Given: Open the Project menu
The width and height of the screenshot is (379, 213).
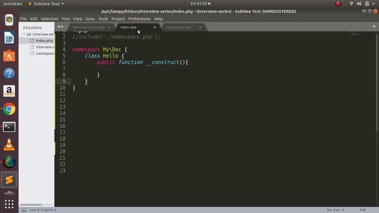Looking at the screenshot, I should tap(118, 19).
